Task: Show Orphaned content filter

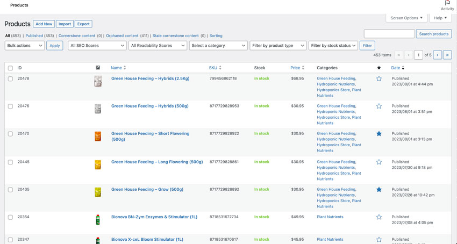Action: (122, 35)
